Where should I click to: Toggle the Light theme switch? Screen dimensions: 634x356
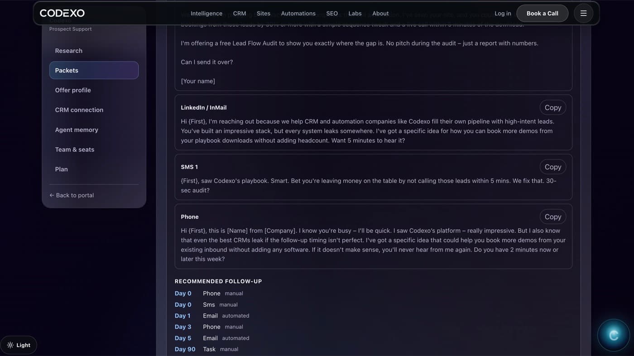click(19, 345)
